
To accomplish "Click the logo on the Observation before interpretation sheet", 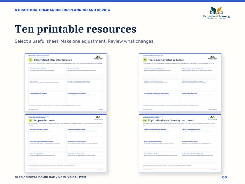I will [98, 57].
